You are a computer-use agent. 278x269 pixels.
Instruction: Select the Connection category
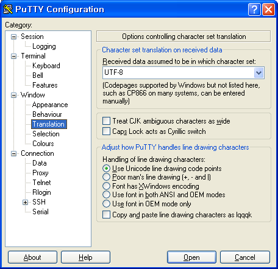tap(37, 153)
